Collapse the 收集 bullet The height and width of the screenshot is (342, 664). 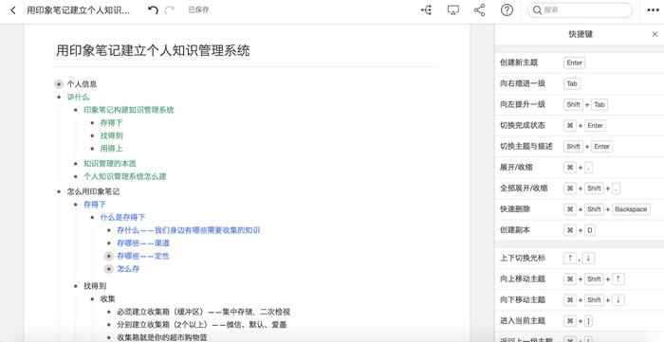92,298
